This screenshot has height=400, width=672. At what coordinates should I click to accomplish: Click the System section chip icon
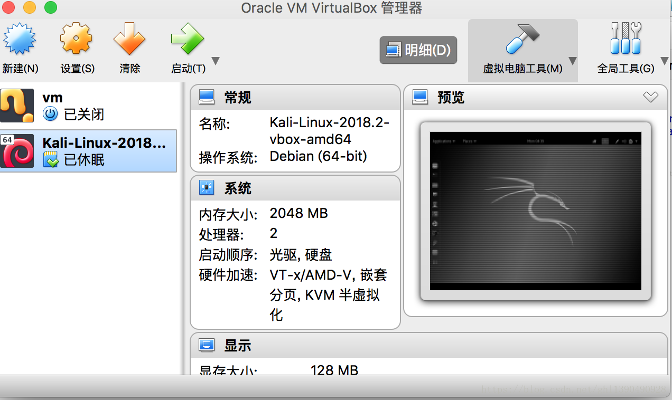[207, 188]
